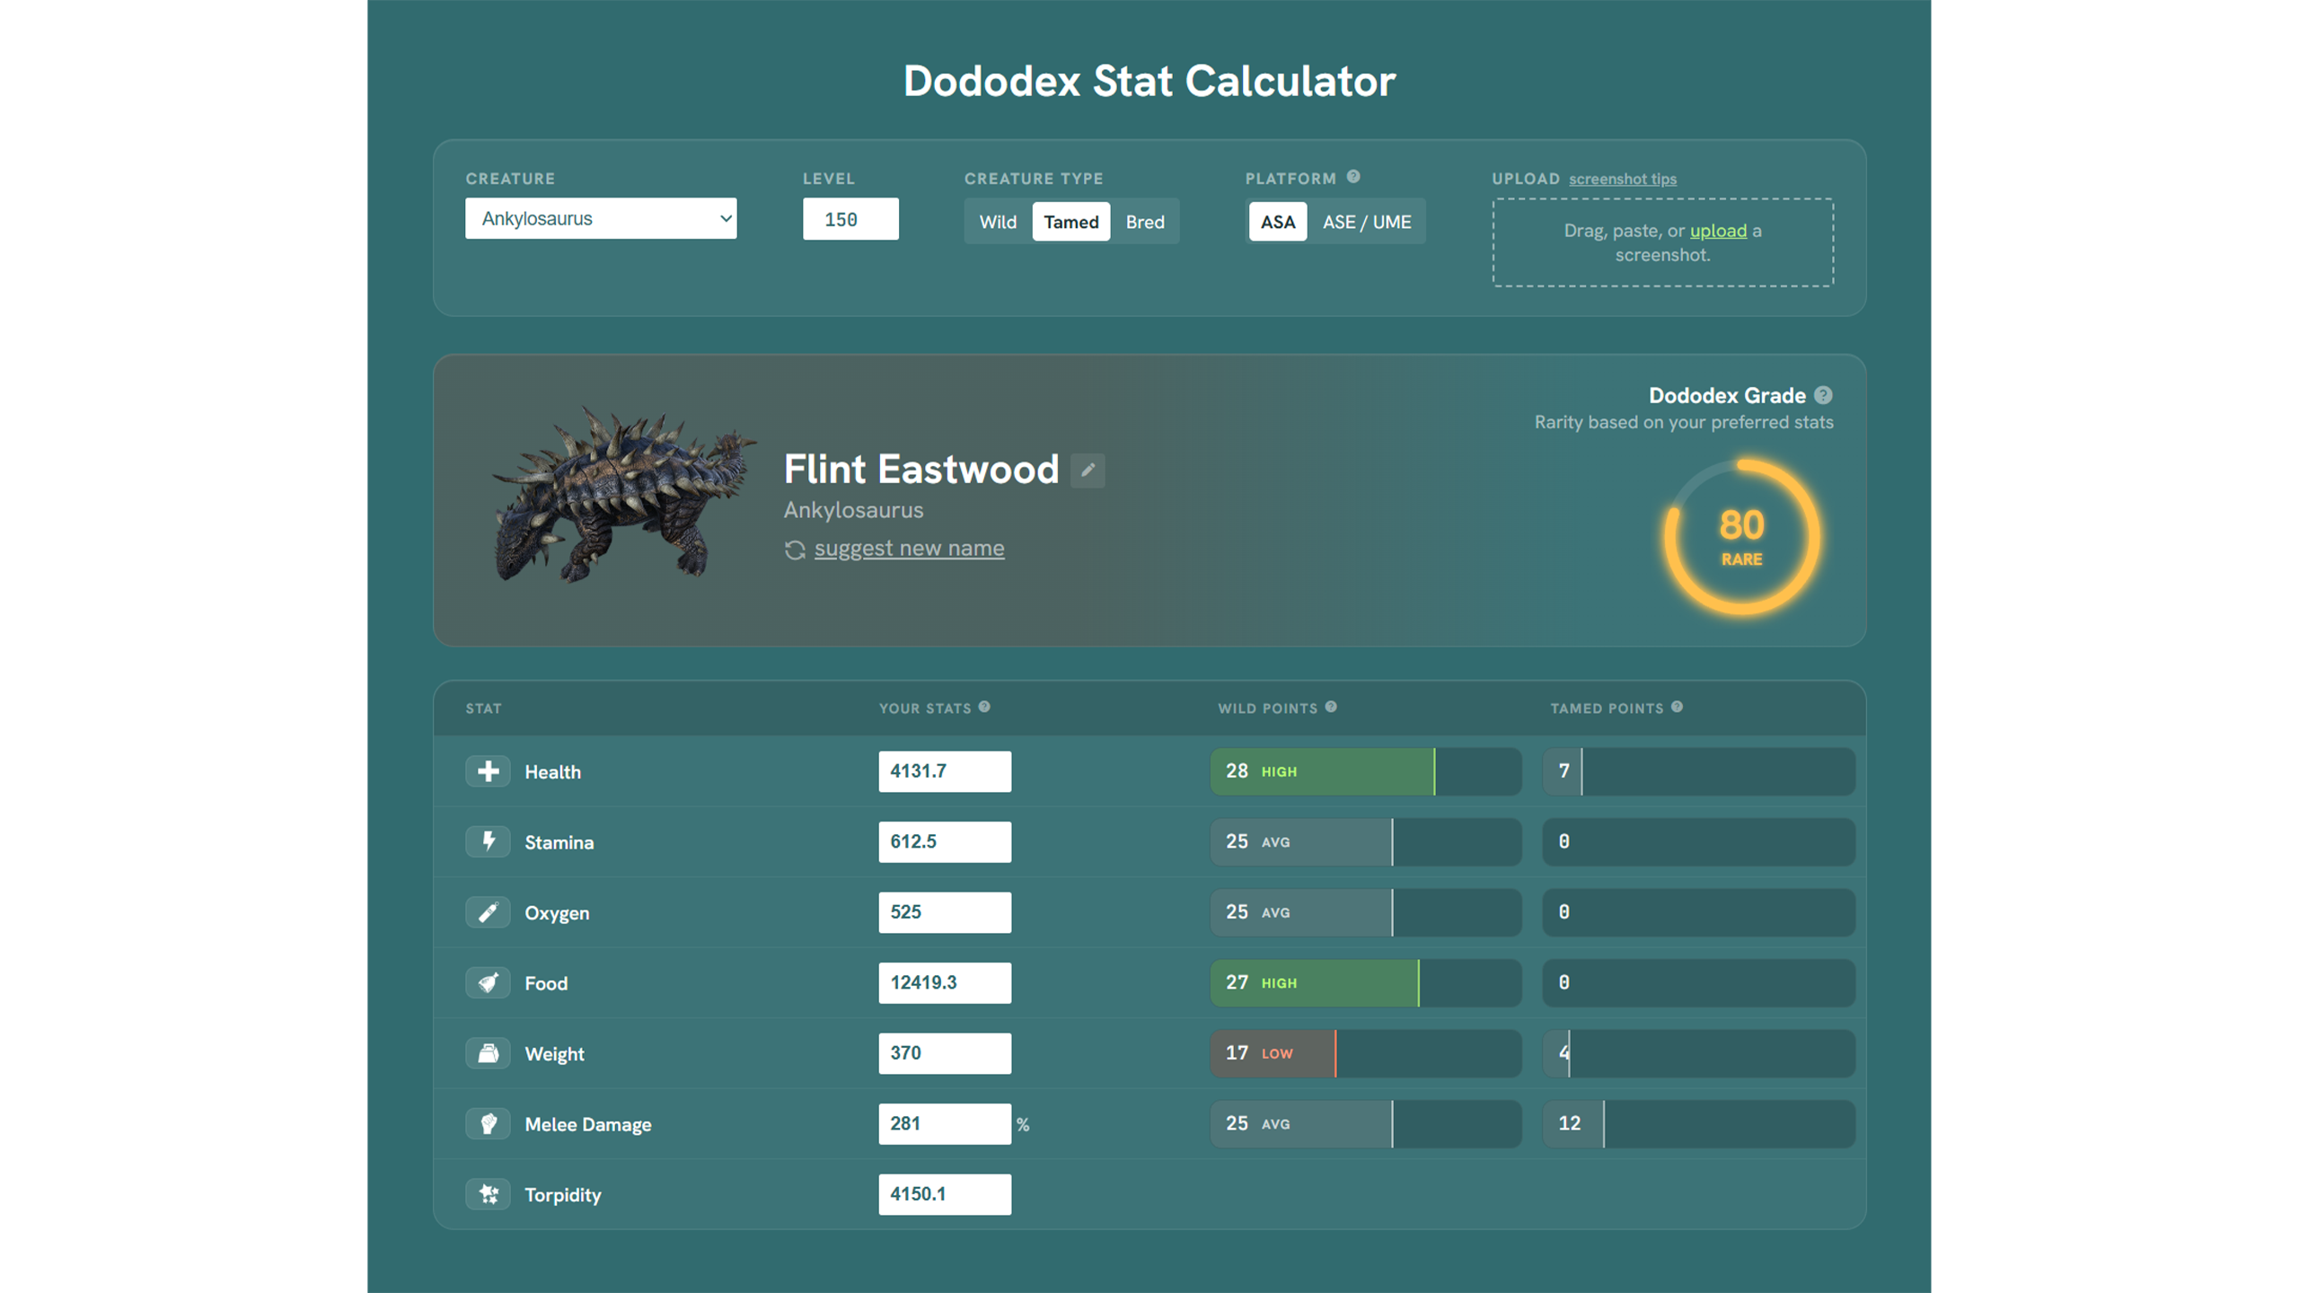Click the pencil icon to edit name
The height and width of the screenshot is (1293, 2299).
pos(1088,470)
